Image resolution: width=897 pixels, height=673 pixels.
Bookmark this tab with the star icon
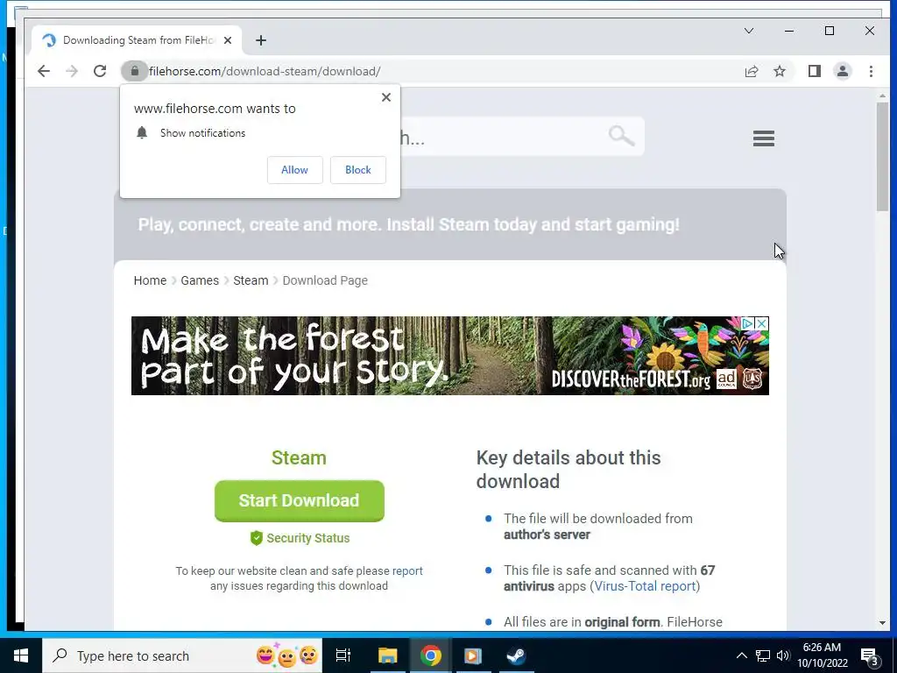point(780,71)
